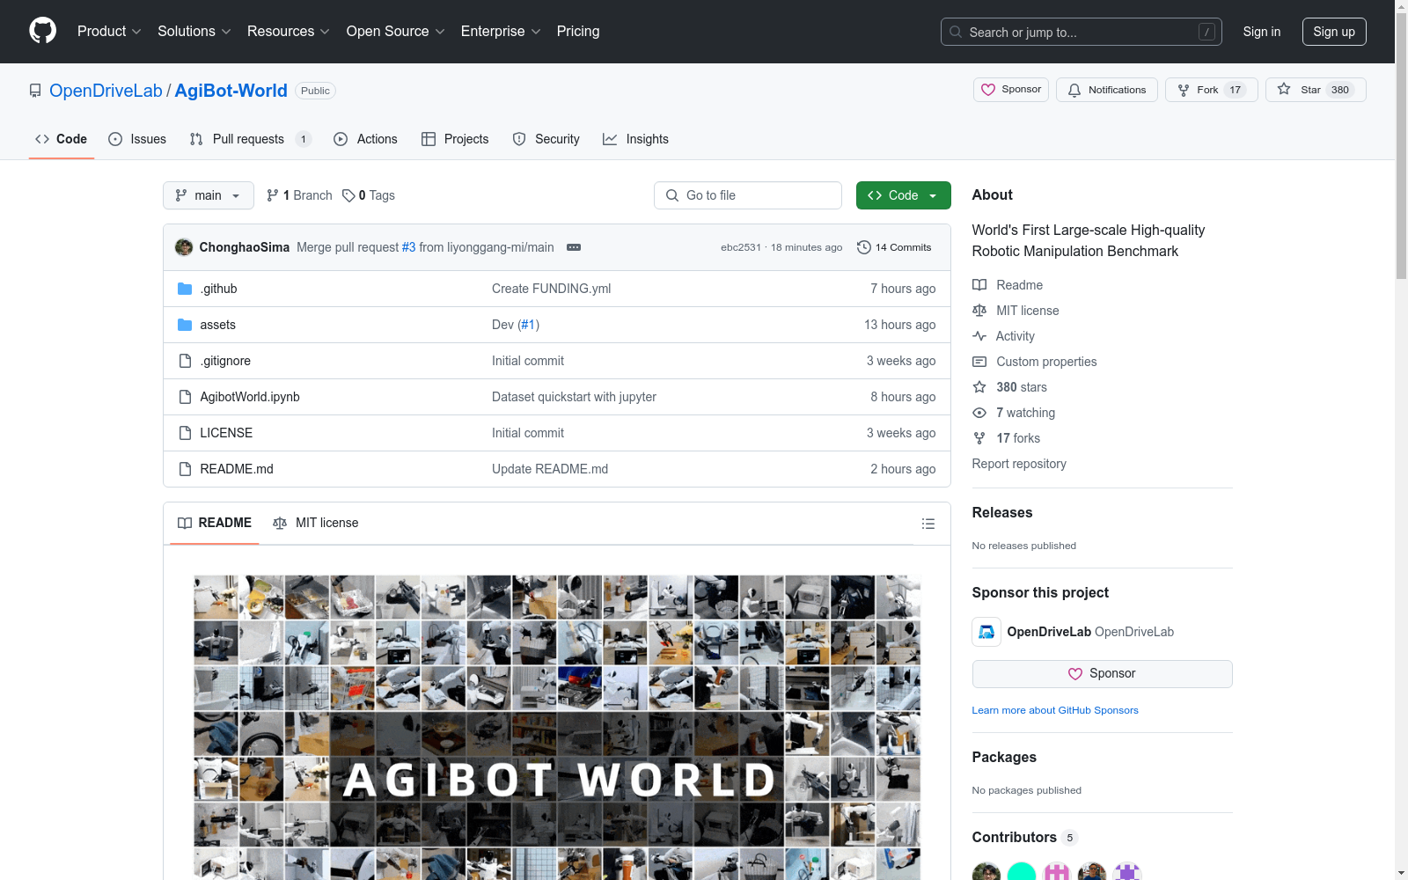Switch to the Code tab
This screenshot has width=1408, height=880.
tap(62, 139)
